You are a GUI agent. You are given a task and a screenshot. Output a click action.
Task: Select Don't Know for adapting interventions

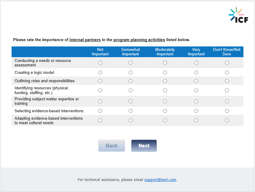(x=227, y=121)
